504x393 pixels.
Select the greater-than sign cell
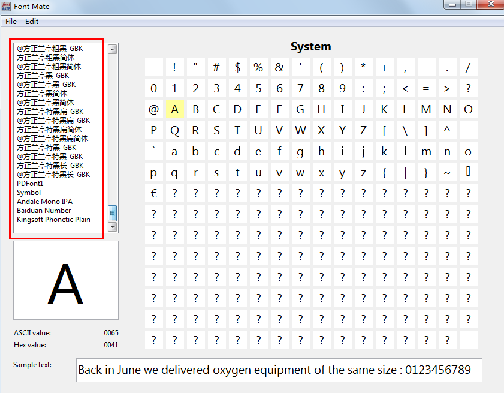coord(447,88)
